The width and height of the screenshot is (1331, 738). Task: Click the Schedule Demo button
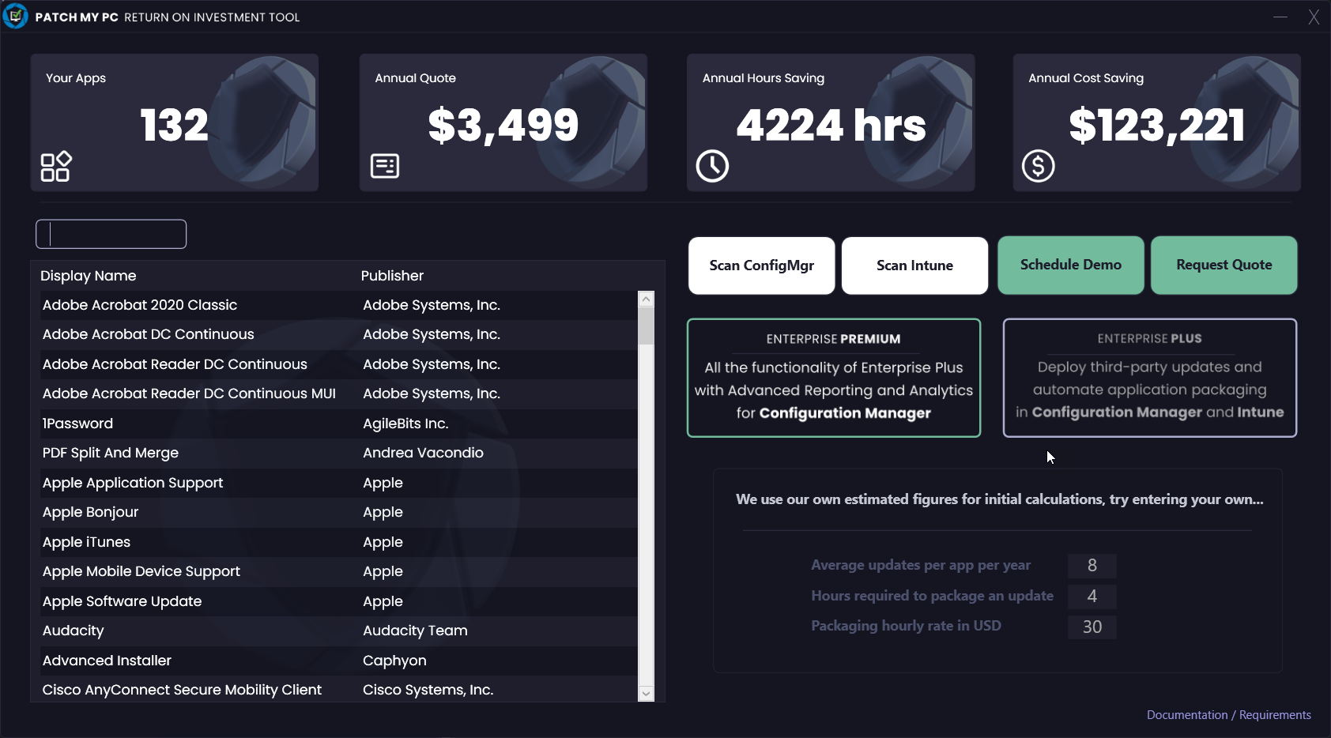(1070, 265)
